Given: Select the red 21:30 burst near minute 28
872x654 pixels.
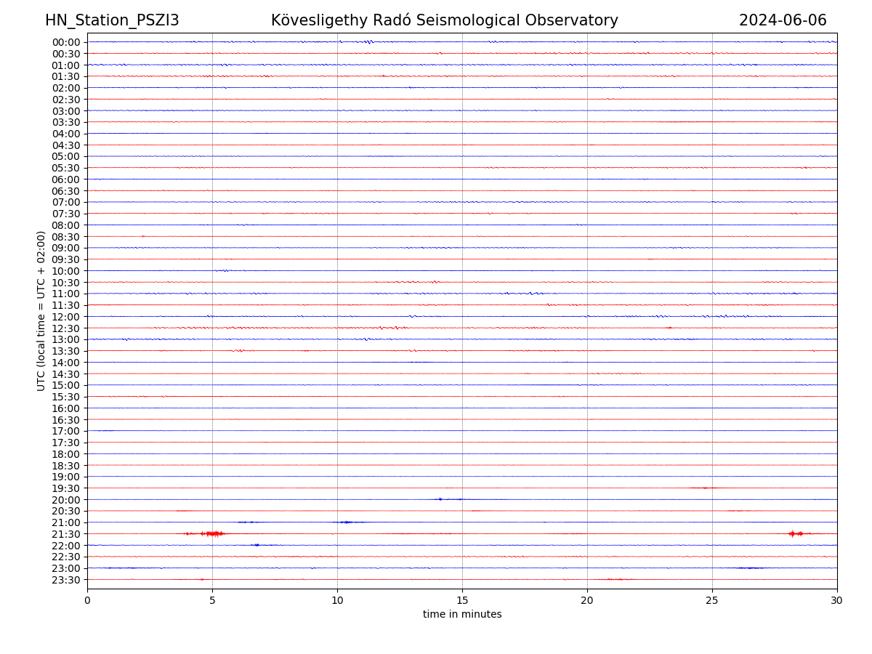Looking at the screenshot, I should pos(794,534).
